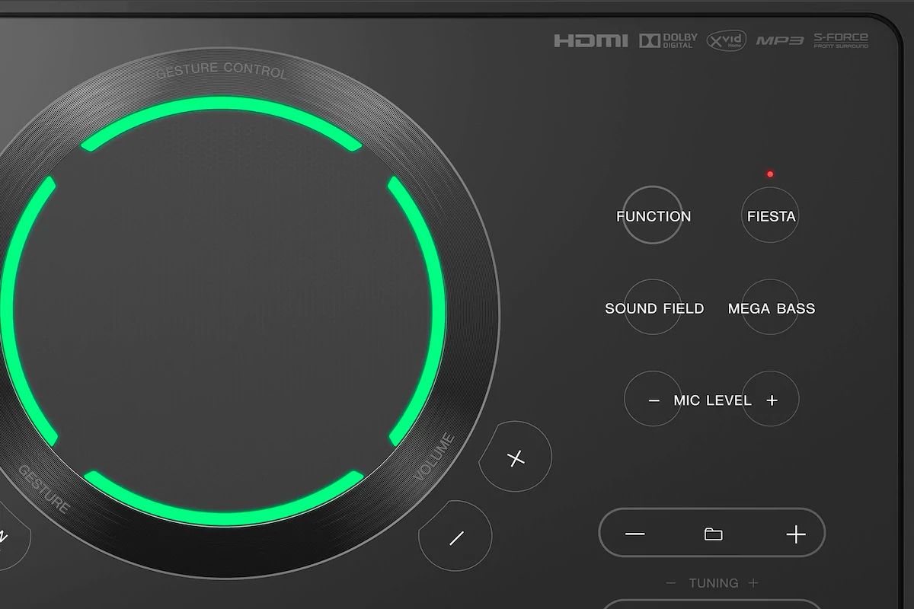Decrease volume with the round minus button
Image resolution: width=914 pixels, height=609 pixels.
[x=455, y=537]
